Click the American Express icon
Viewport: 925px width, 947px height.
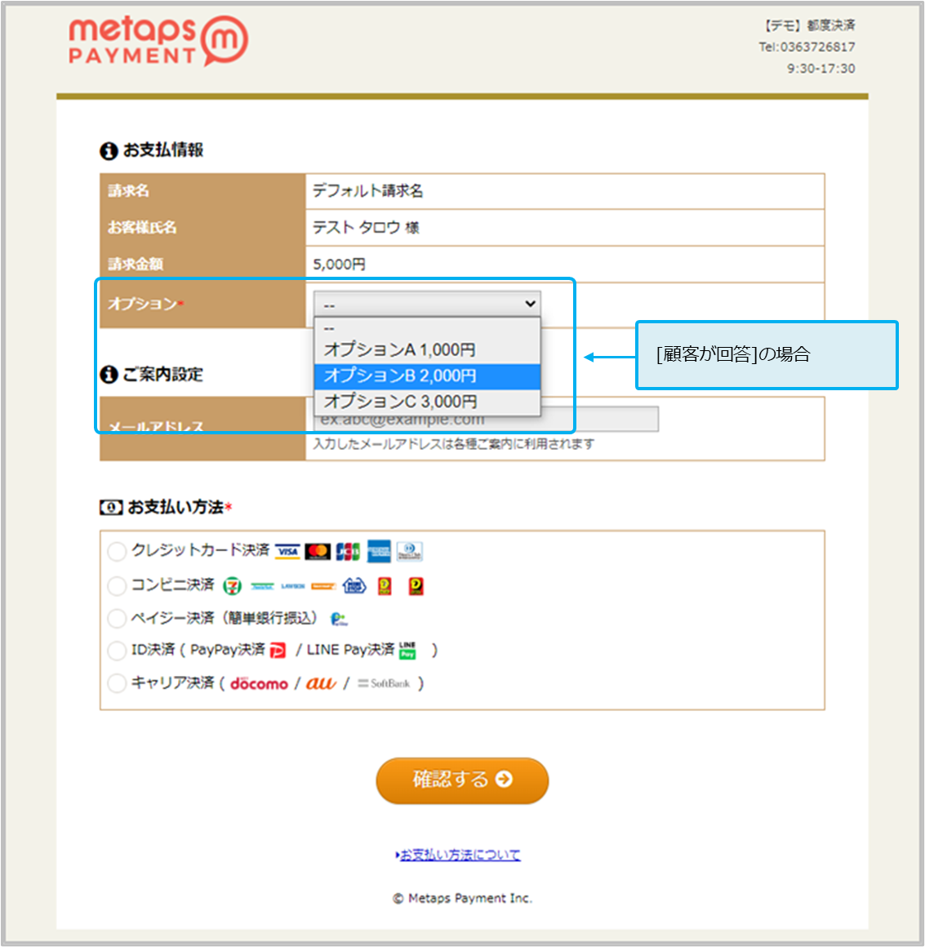point(379,552)
